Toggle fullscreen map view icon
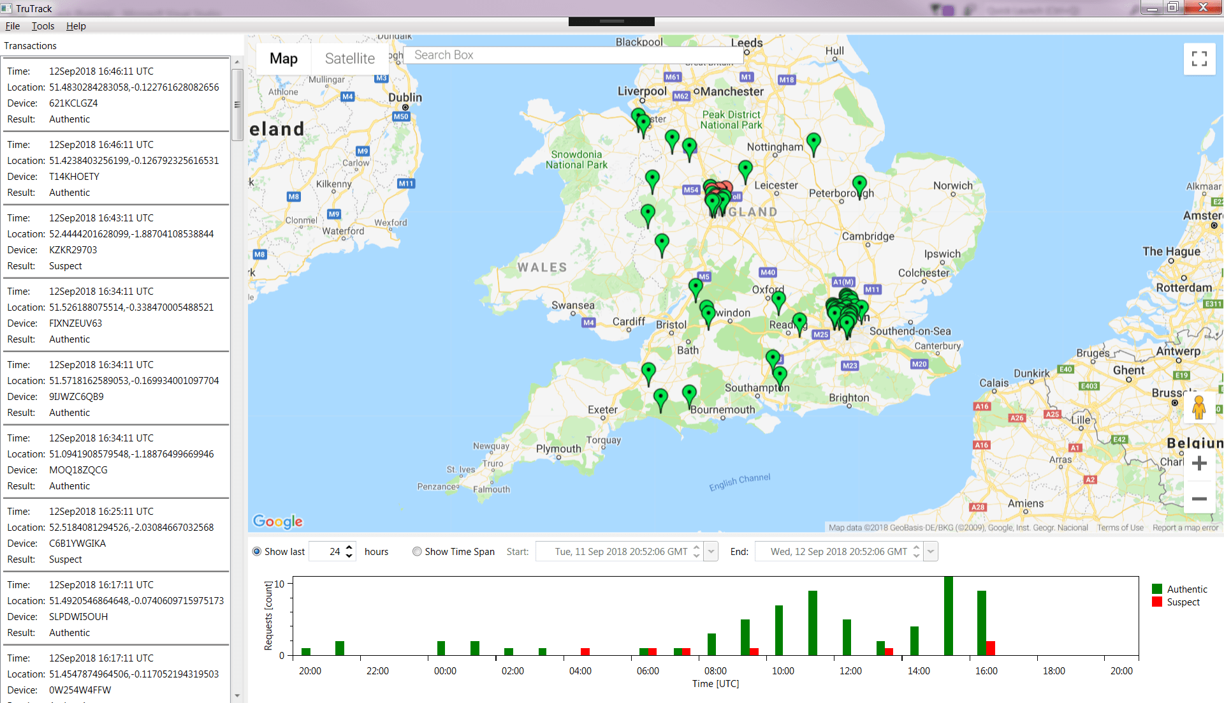Image resolution: width=1224 pixels, height=703 pixels. pyautogui.click(x=1199, y=59)
